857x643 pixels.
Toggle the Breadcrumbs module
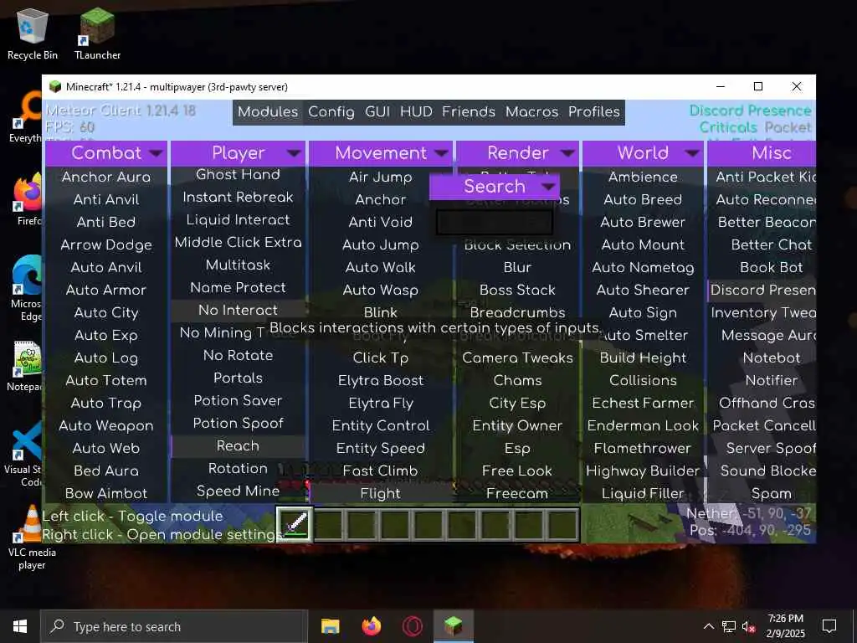[x=517, y=313]
